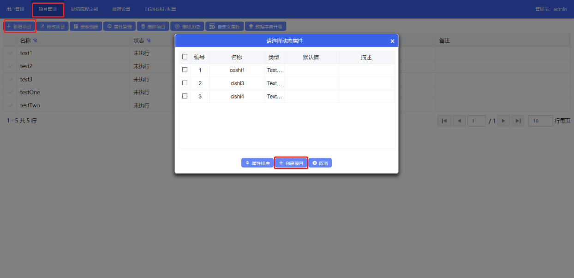Click the 删除项目 toolbar button
This screenshot has height=278, width=574.
pyautogui.click(x=153, y=27)
